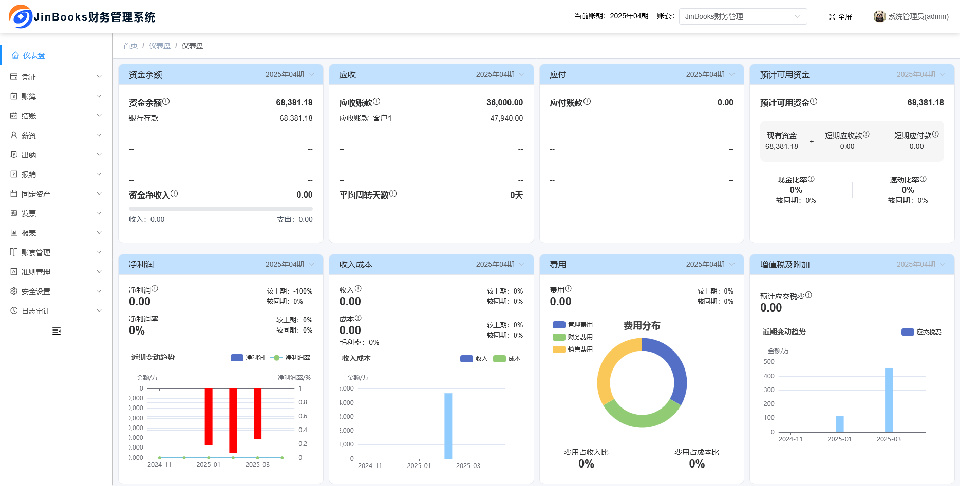Open period selector on 资金余额 card
The width and height of the screenshot is (960, 486).
(288, 74)
